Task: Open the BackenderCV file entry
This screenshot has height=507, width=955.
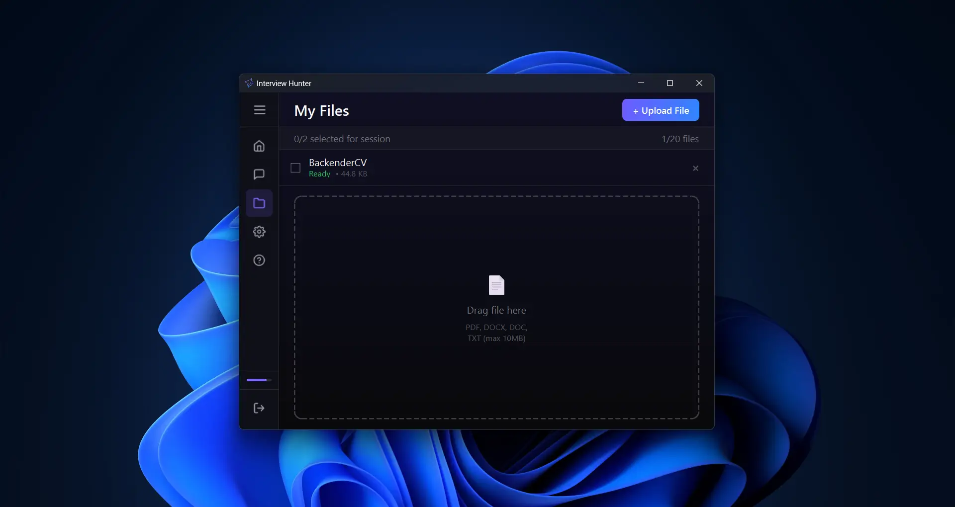Action: coord(338,163)
